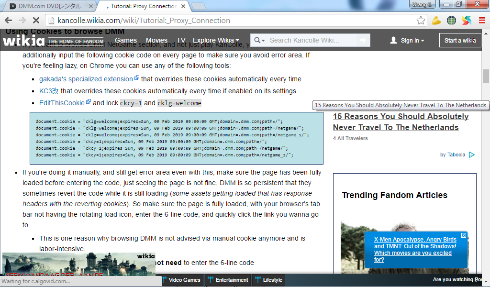Screen dimensions: 490x287
Task: Switch to the DMM.com DVD rental tab
Action: tap(50, 6)
